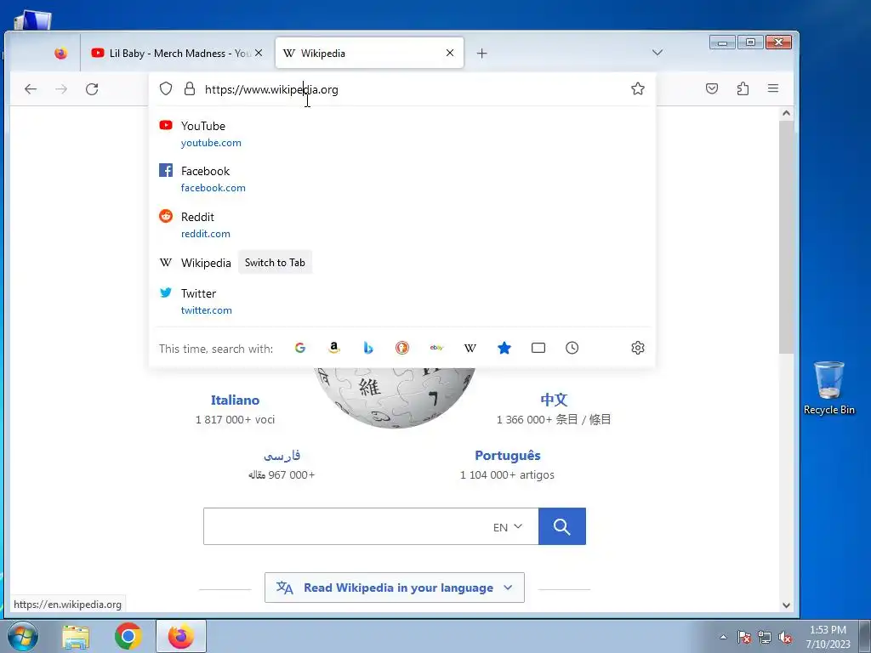Open the tracking protection shield icon
The height and width of the screenshot is (653, 871).
point(166,88)
